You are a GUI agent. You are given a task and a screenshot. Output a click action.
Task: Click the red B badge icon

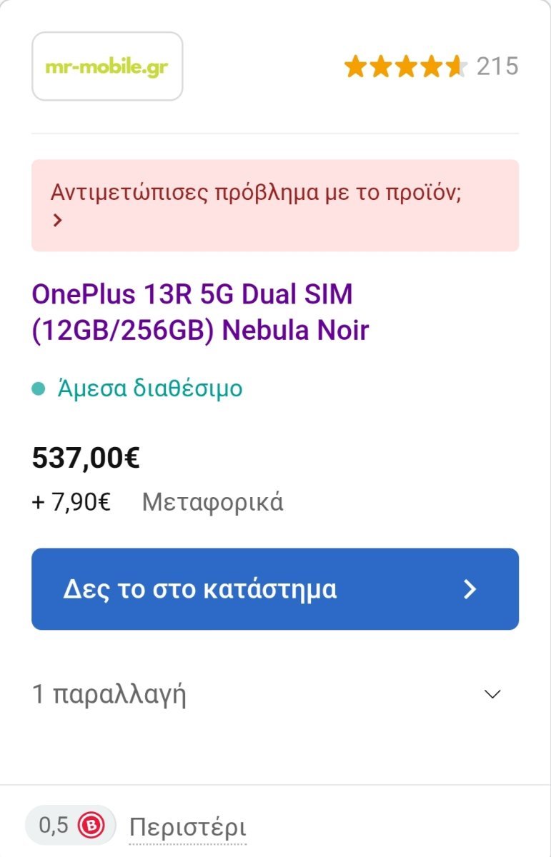[x=92, y=826]
